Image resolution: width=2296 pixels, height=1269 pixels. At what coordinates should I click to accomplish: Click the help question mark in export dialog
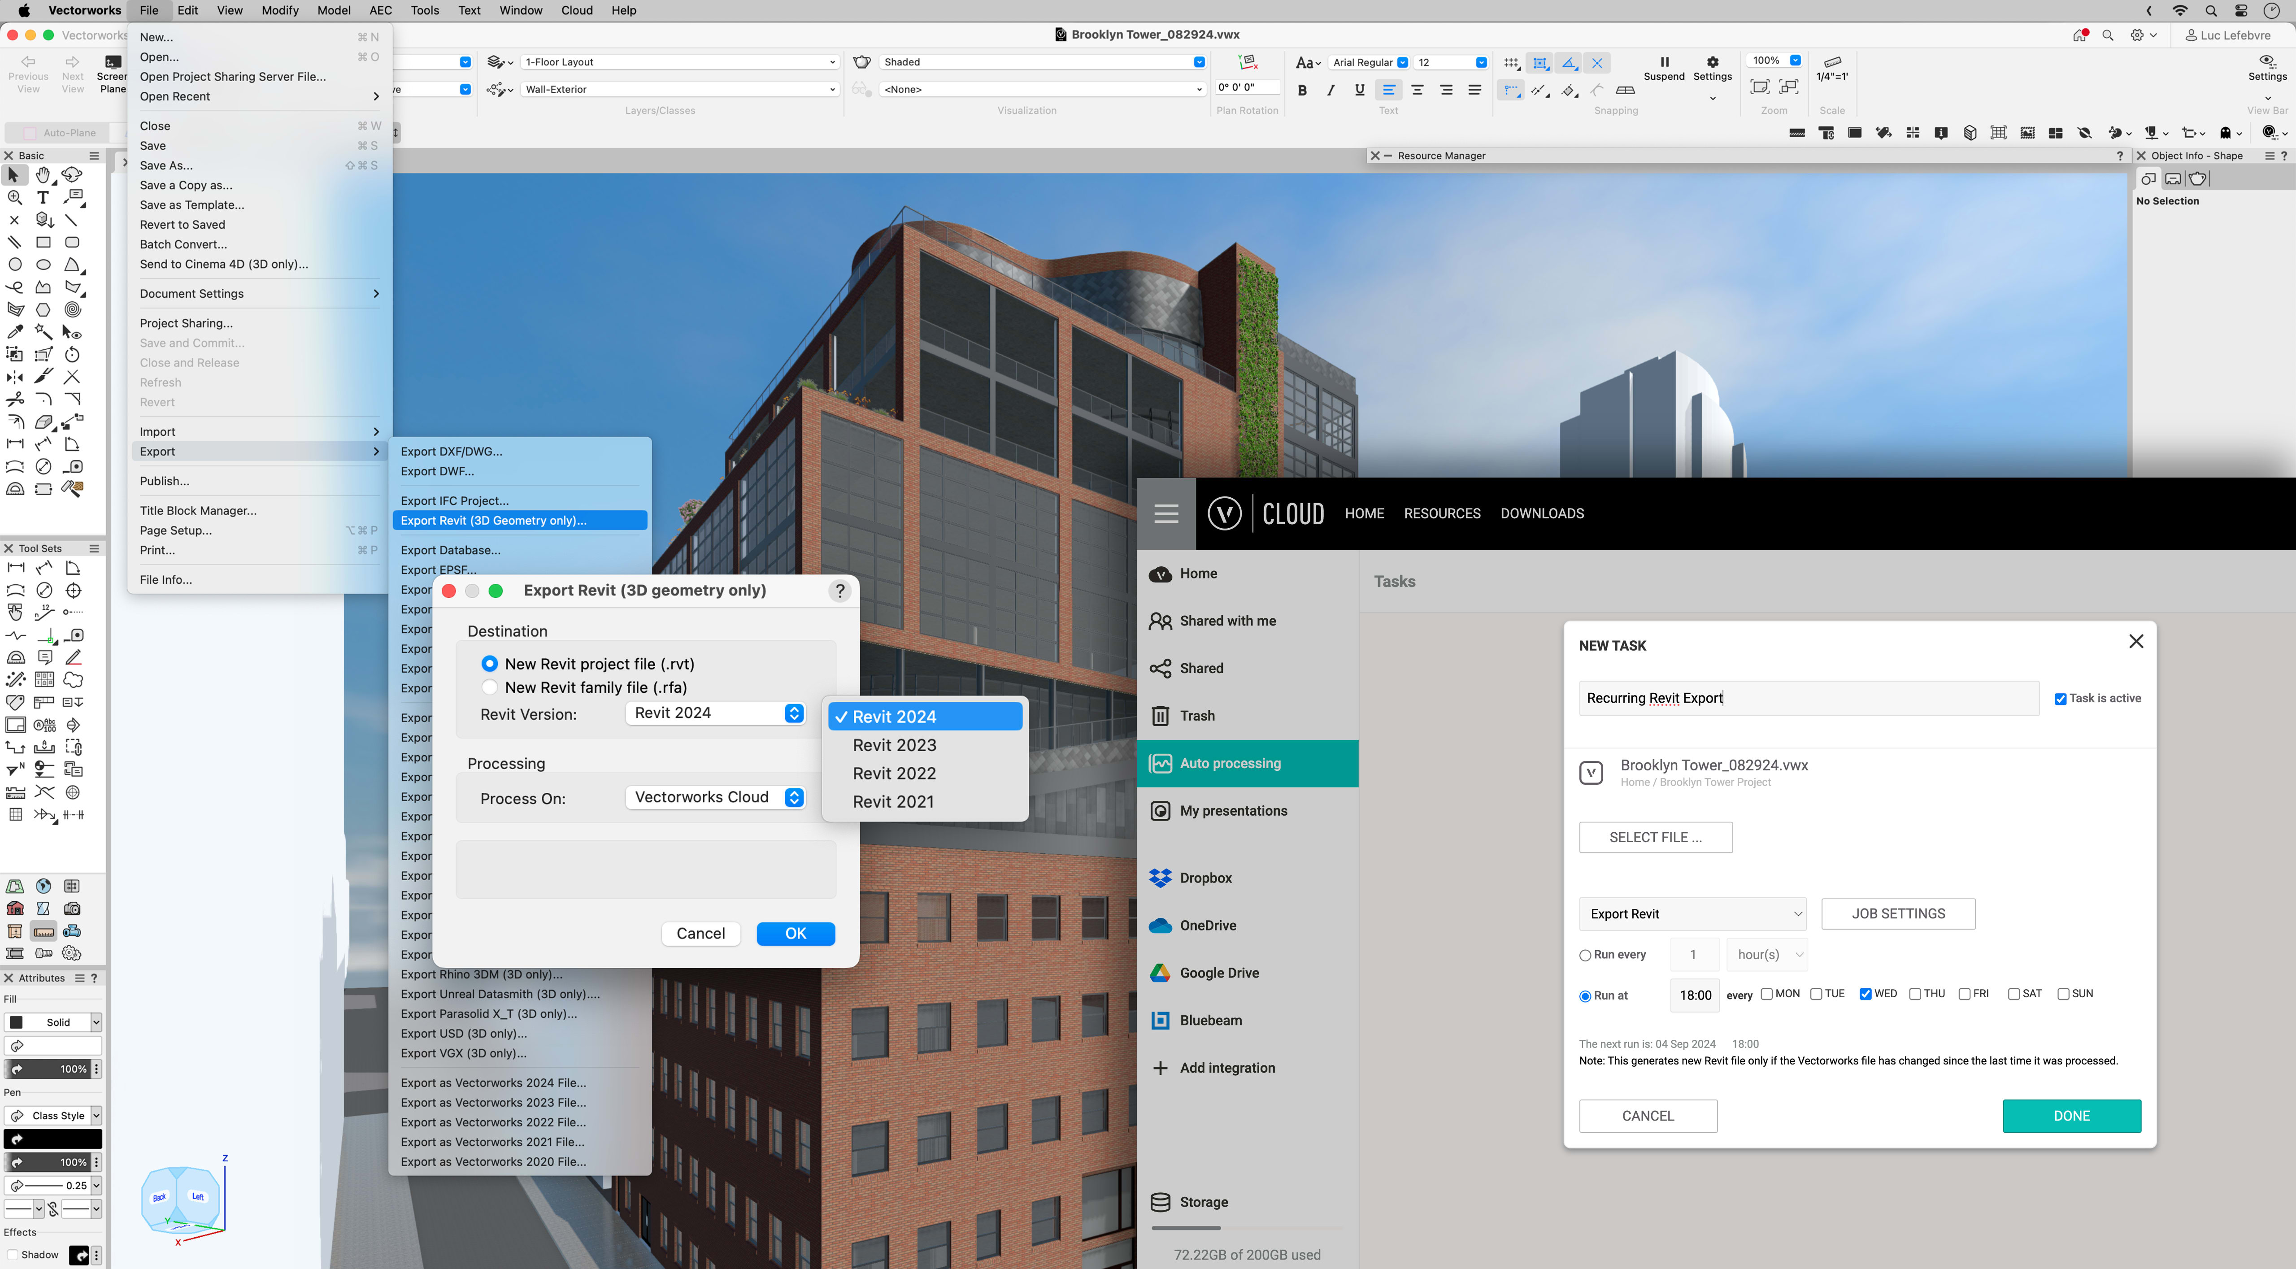click(839, 591)
